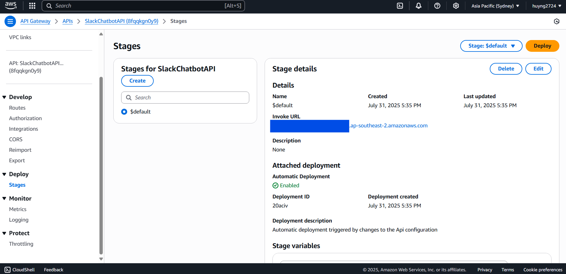Screen dimensions: 566x274
Task: Follow the SlackChatbotAPI (8fqqkgn0y9) breadcrumb
Action: [121, 21]
